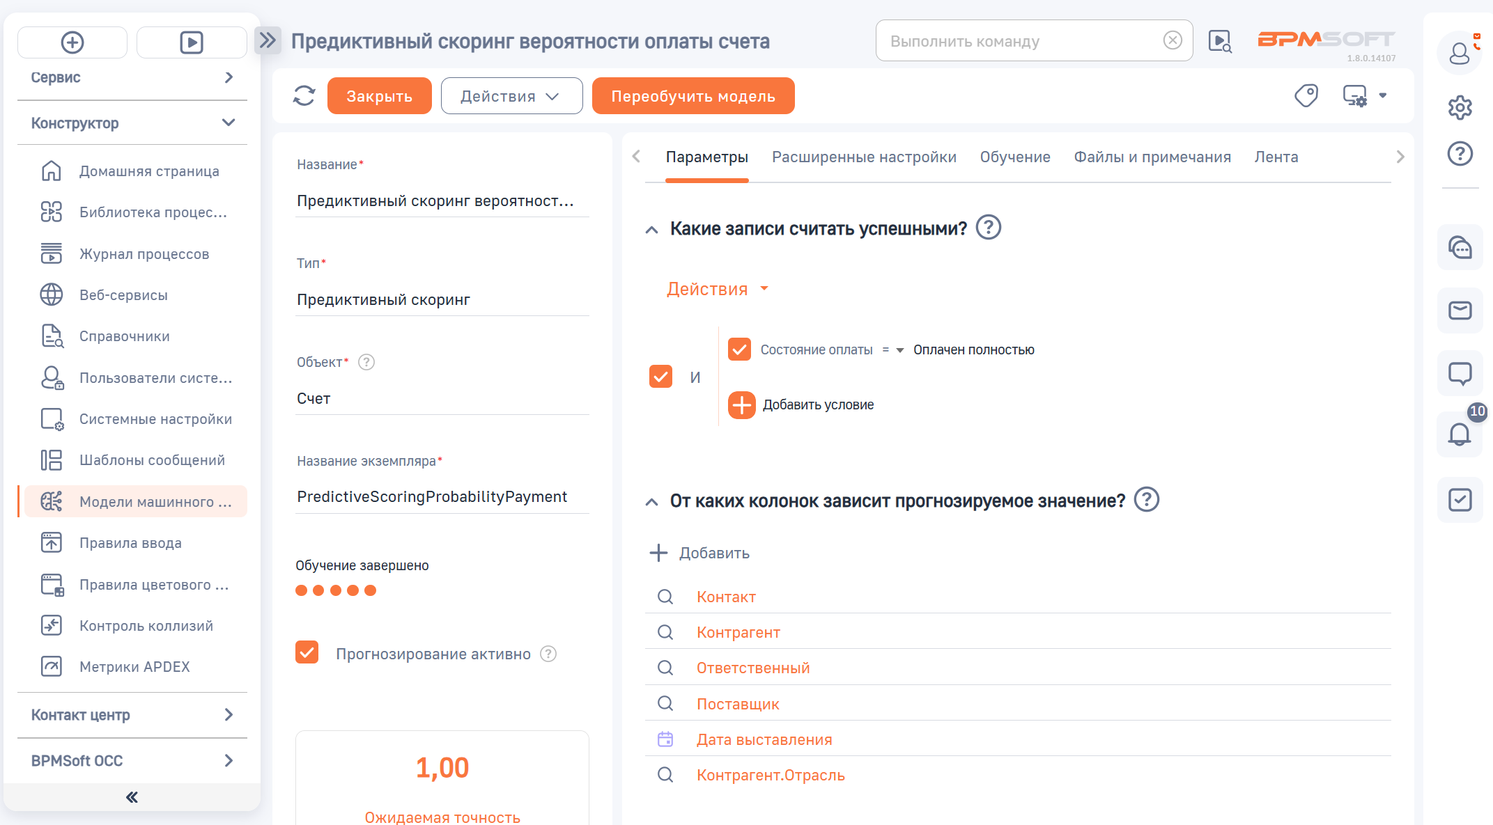
Task: Expand the Конструктор menu chevron
Action: point(229,122)
